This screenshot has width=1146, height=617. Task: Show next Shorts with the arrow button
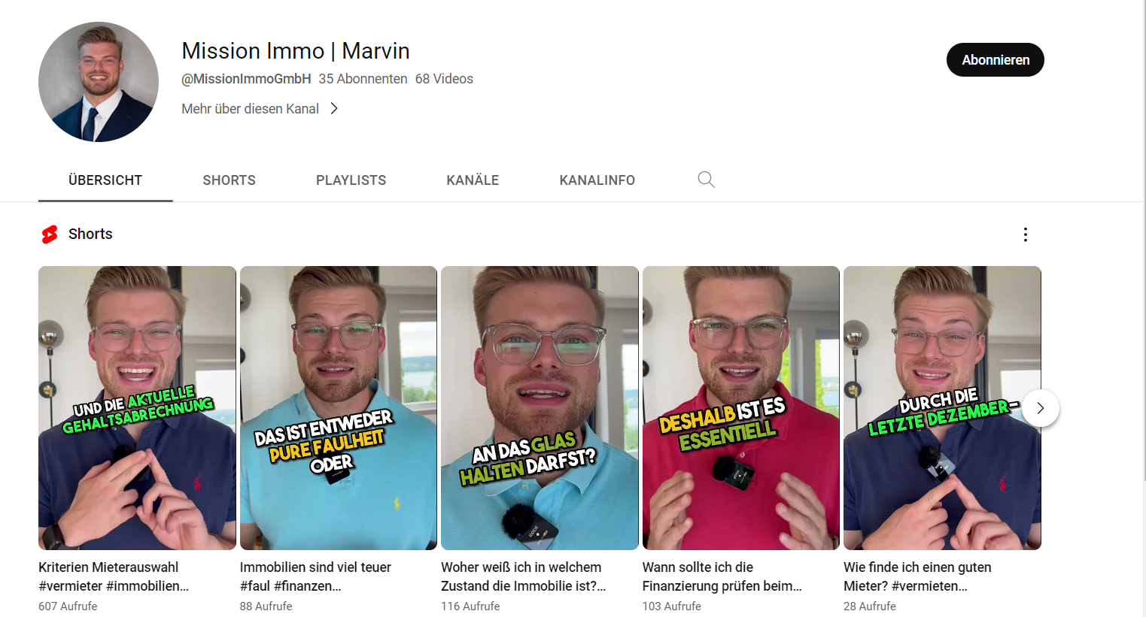(1041, 408)
